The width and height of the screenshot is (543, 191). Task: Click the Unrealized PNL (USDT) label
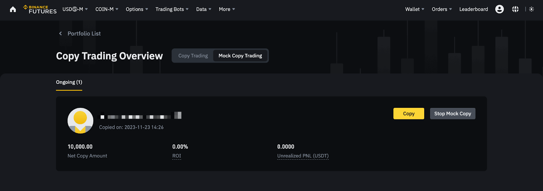pyautogui.click(x=303, y=156)
